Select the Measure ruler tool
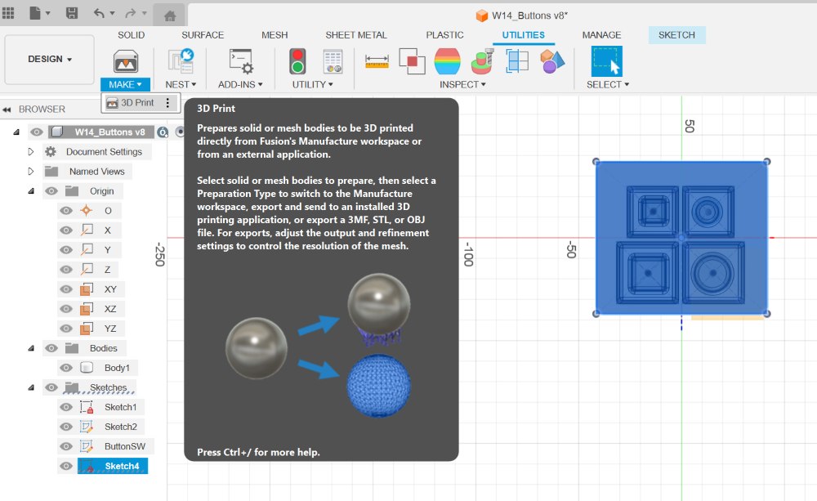817x501 pixels. click(x=377, y=61)
